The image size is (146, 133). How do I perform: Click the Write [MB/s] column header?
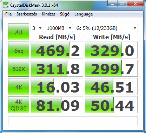click(x=112, y=37)
